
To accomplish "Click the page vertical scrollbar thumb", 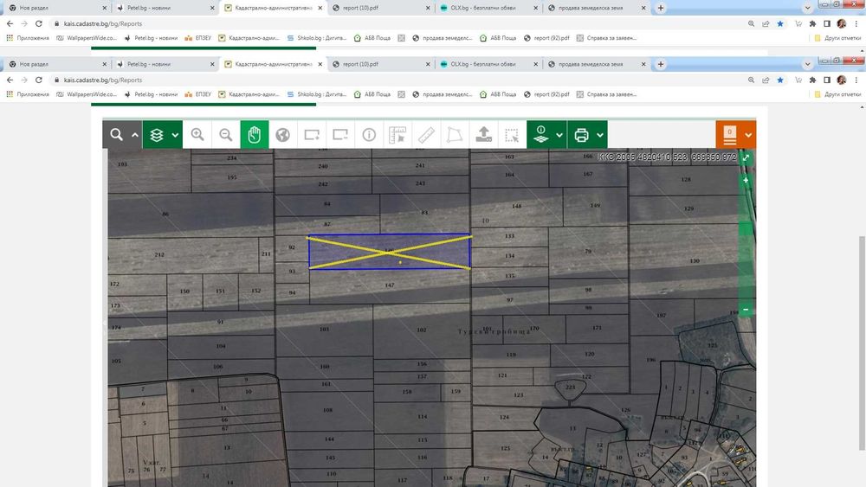I will pos(863,343).
